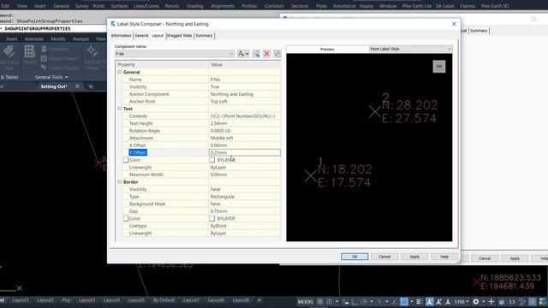Switch to the Information tab
This screenshot has height=308, width=548.
click(122, 36)
